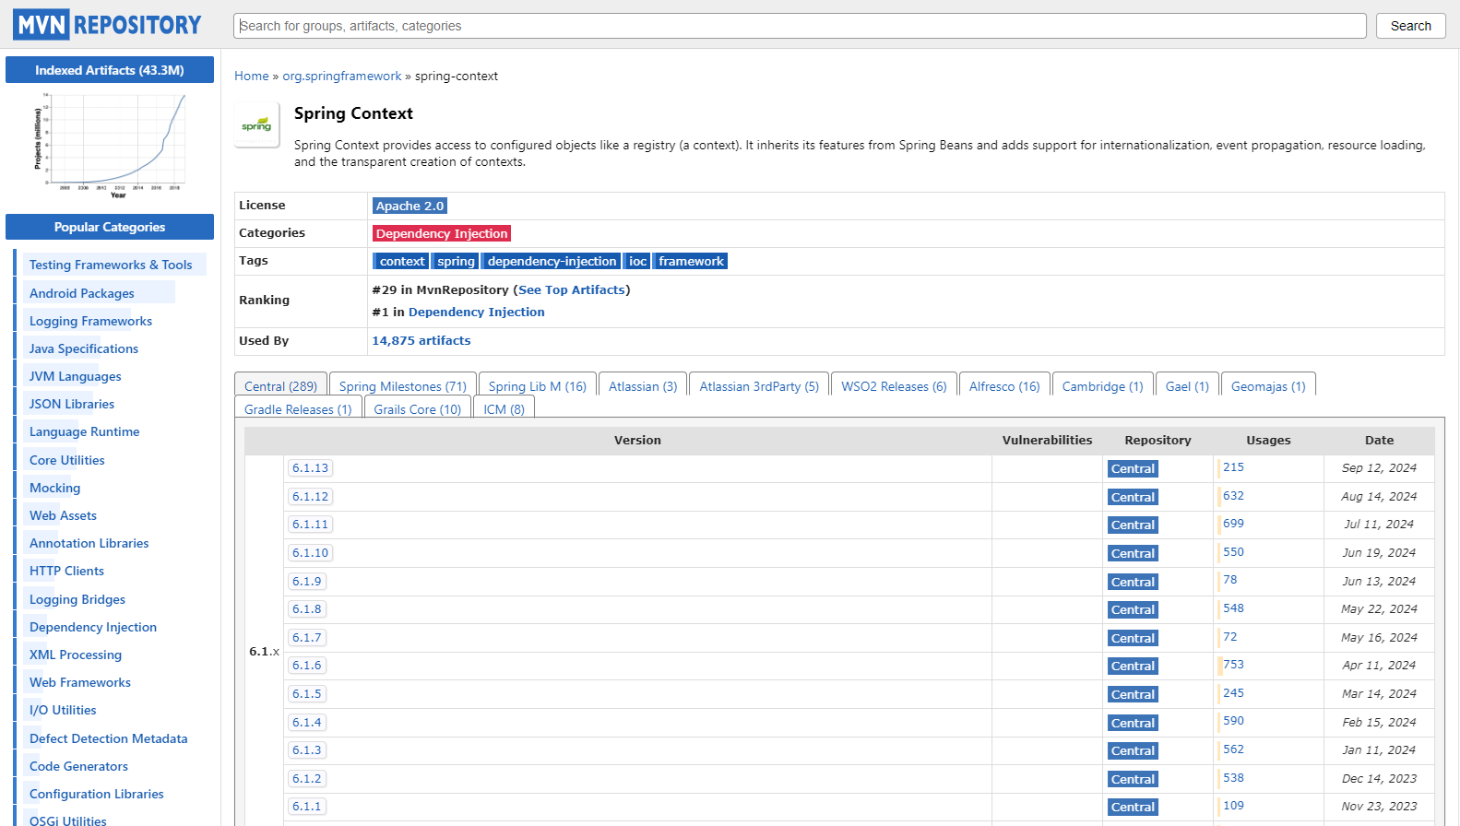Open Logging Frameworks category
The height and width of the screenshot is (826, 1460).
pyautogui.click(x=90, y=321)
